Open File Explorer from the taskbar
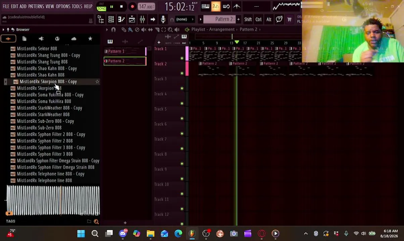Screen dimensions: 404x241 pyautogui.click(x=150, y=234)
